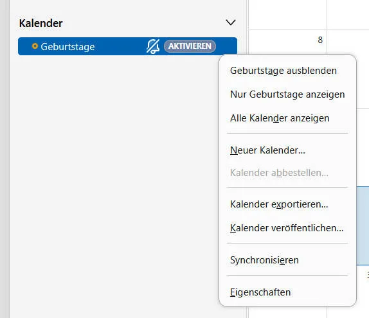This screenshot has height=318, width=369.
Task: Click the Kalender section heading
Action: tap(40, 23)
